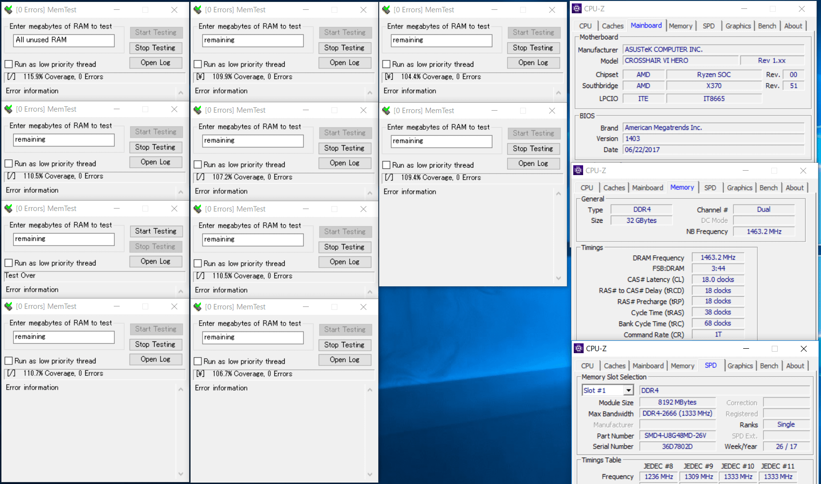Stop testing in the 107.2% coverage MemTest
This screenshot has width=821, height=484.
tap(345, 148)
